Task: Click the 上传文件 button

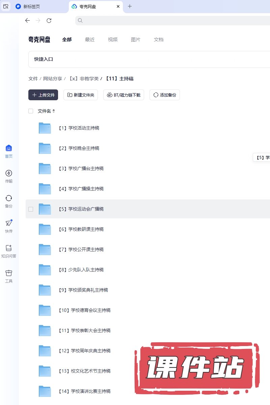Action: click(43, 95)
